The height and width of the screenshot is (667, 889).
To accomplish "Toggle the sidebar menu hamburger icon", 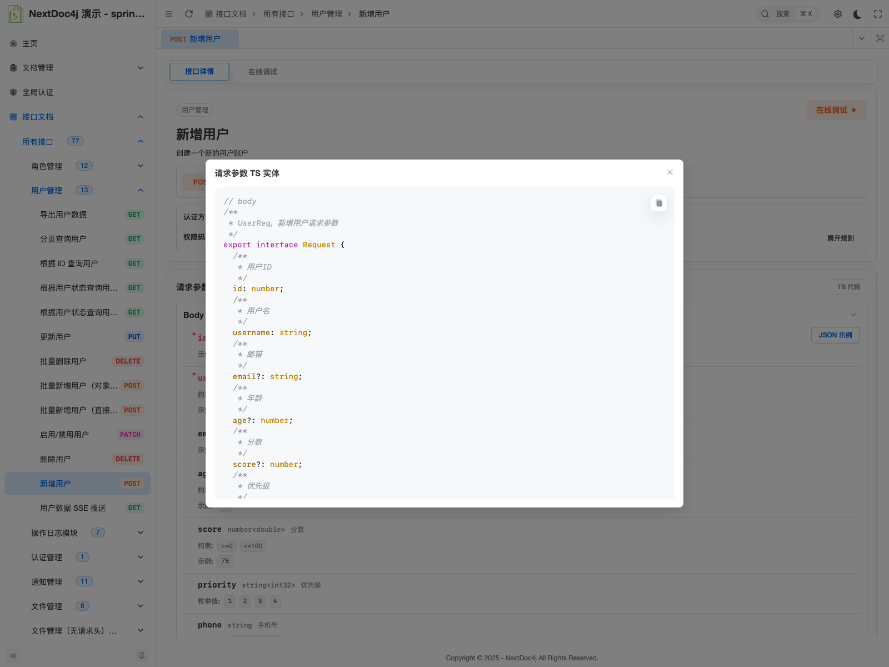I will click(x=169, y=14).
